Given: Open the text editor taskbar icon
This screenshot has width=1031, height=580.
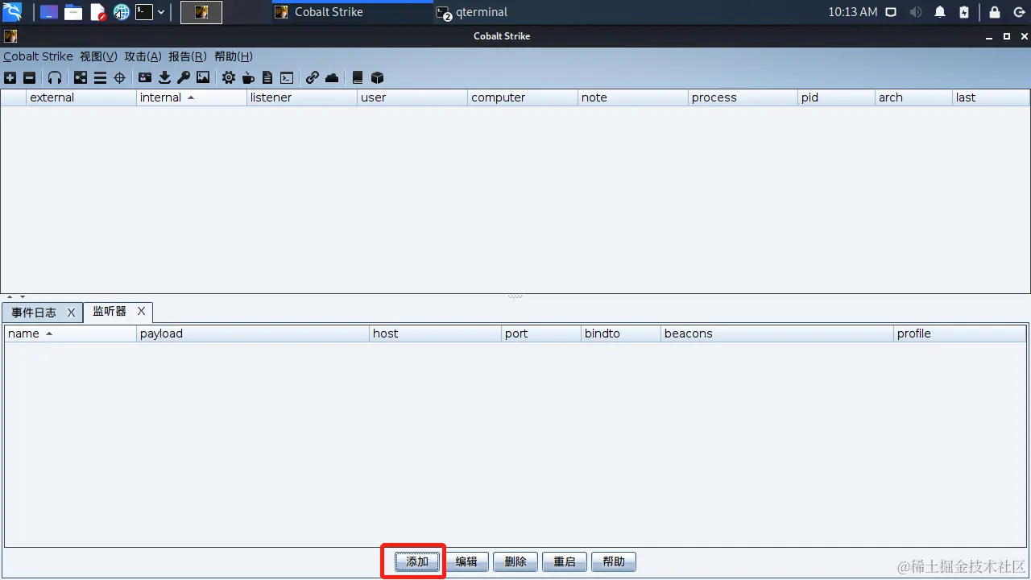Looking at the screenshot, I should 97,12.
